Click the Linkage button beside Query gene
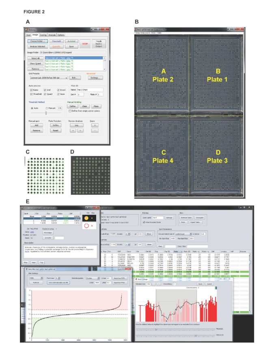278x359 pixels. tap(169, 218)
